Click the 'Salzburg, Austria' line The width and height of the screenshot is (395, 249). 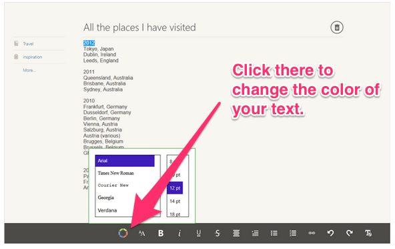coord(103,130)
